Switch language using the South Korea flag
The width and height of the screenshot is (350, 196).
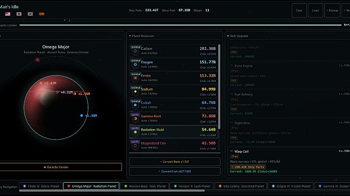point(30,14)
